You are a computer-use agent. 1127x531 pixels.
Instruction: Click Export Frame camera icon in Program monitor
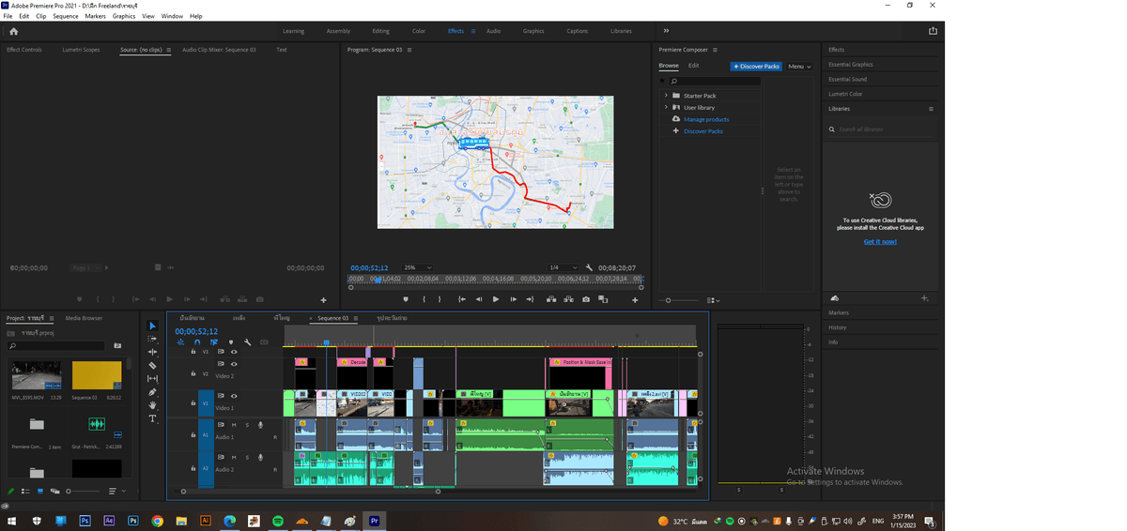(586, 299)
